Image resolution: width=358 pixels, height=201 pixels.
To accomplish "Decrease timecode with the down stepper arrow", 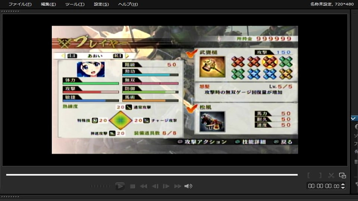I will coord(343,188).
